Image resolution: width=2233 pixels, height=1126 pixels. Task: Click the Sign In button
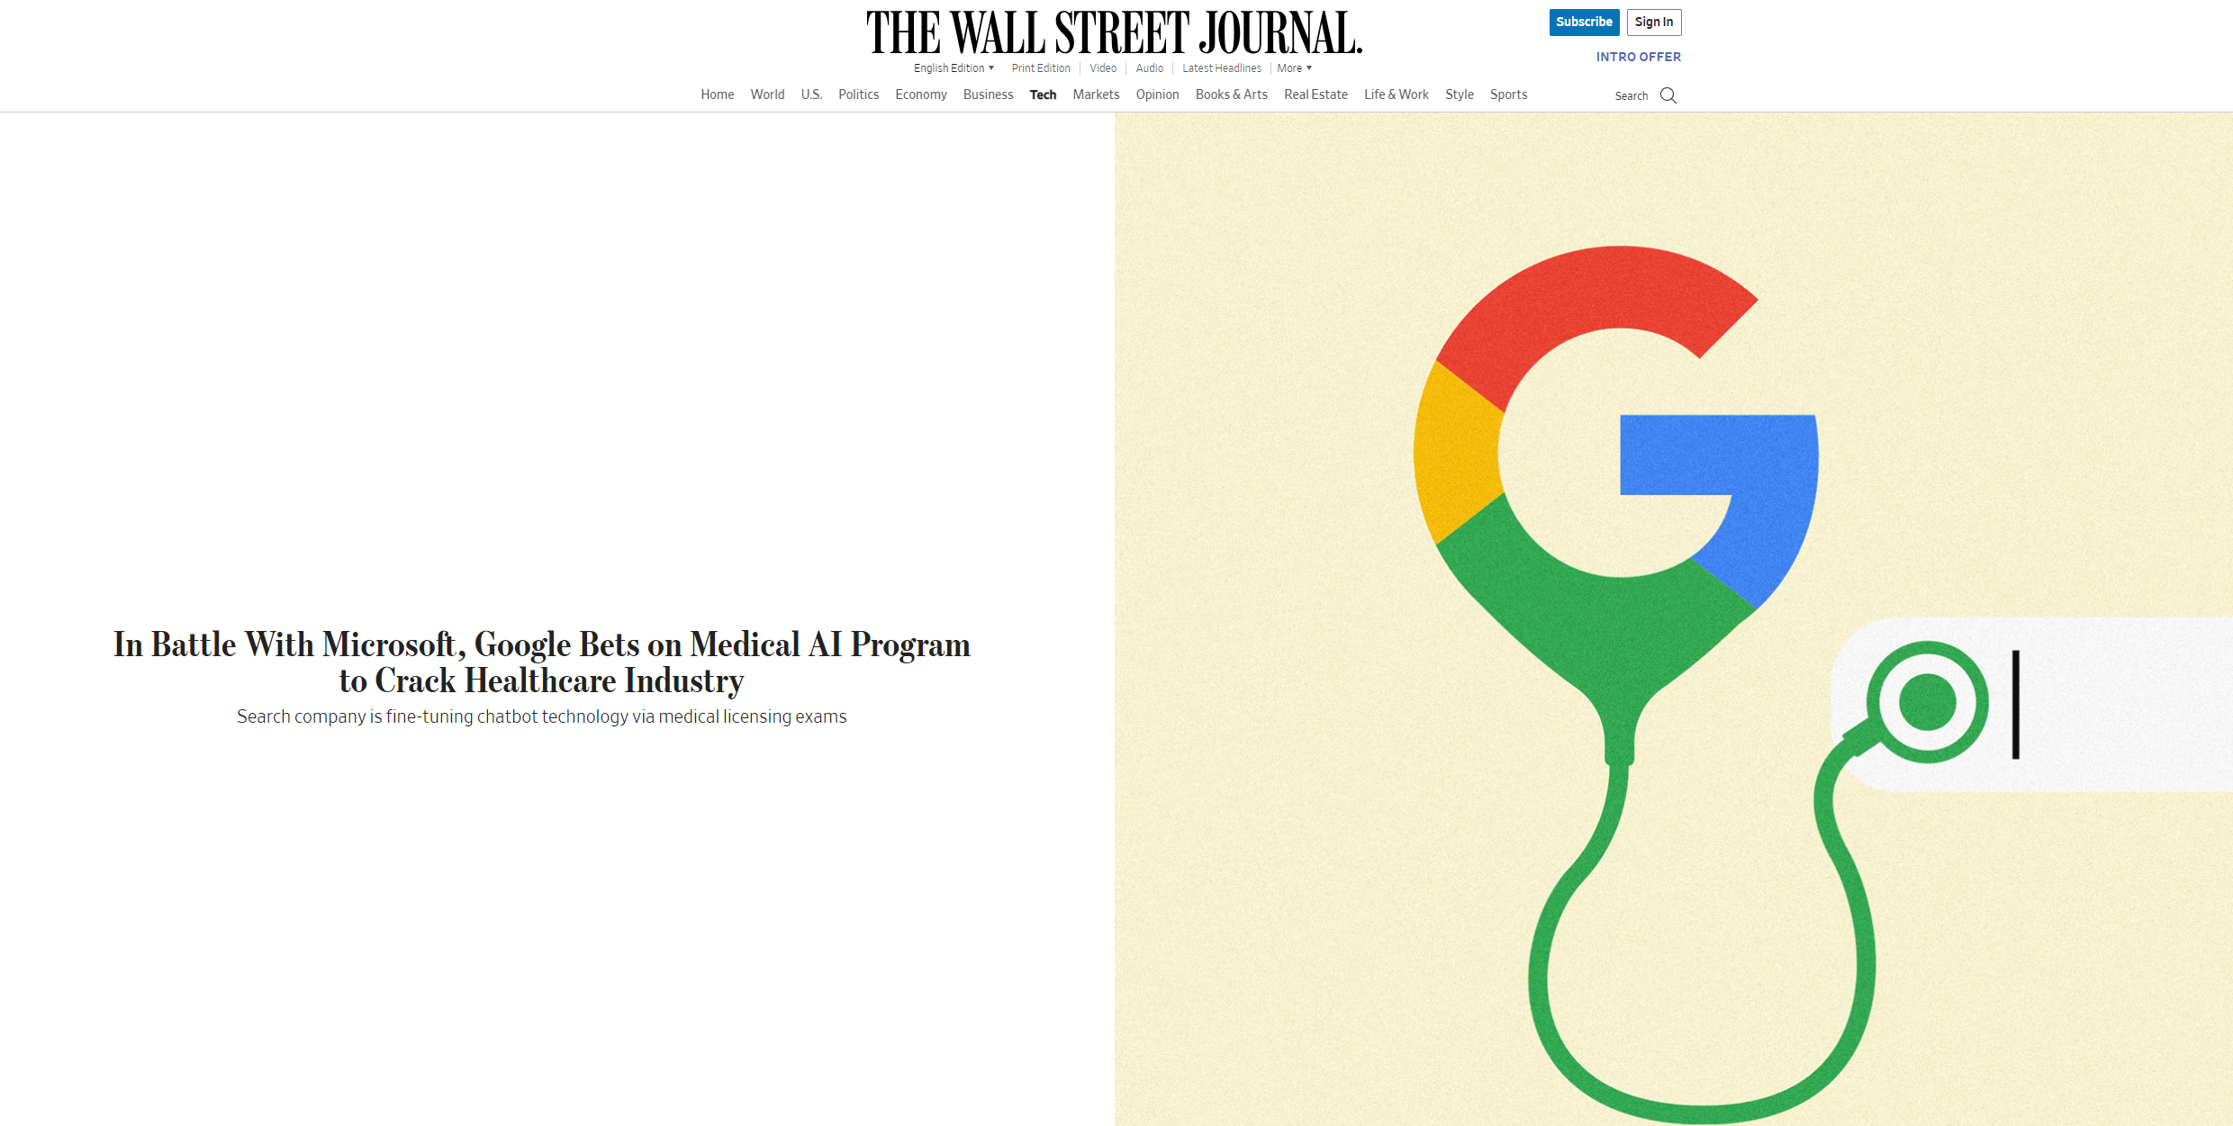point(1654,23)
